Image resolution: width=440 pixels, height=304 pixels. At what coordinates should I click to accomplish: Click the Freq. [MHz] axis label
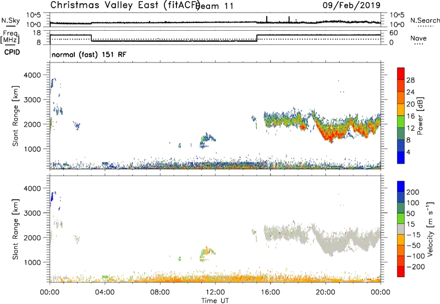[x=10, y=37]
